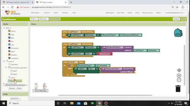The width and height of the screenshot is (190, 106).
Task: Open the backpack icon in viewer
Action: [x=178, y=33]
